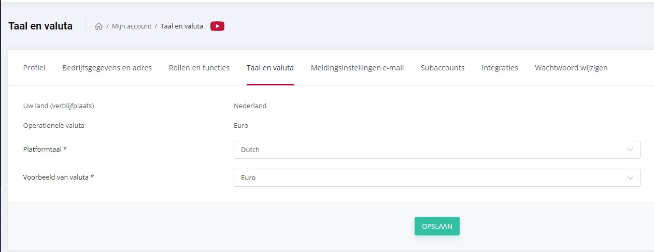The width and height of the screenshot is (654, 252).
Task: Click the Nederland country value
Action: coord(250,106)
